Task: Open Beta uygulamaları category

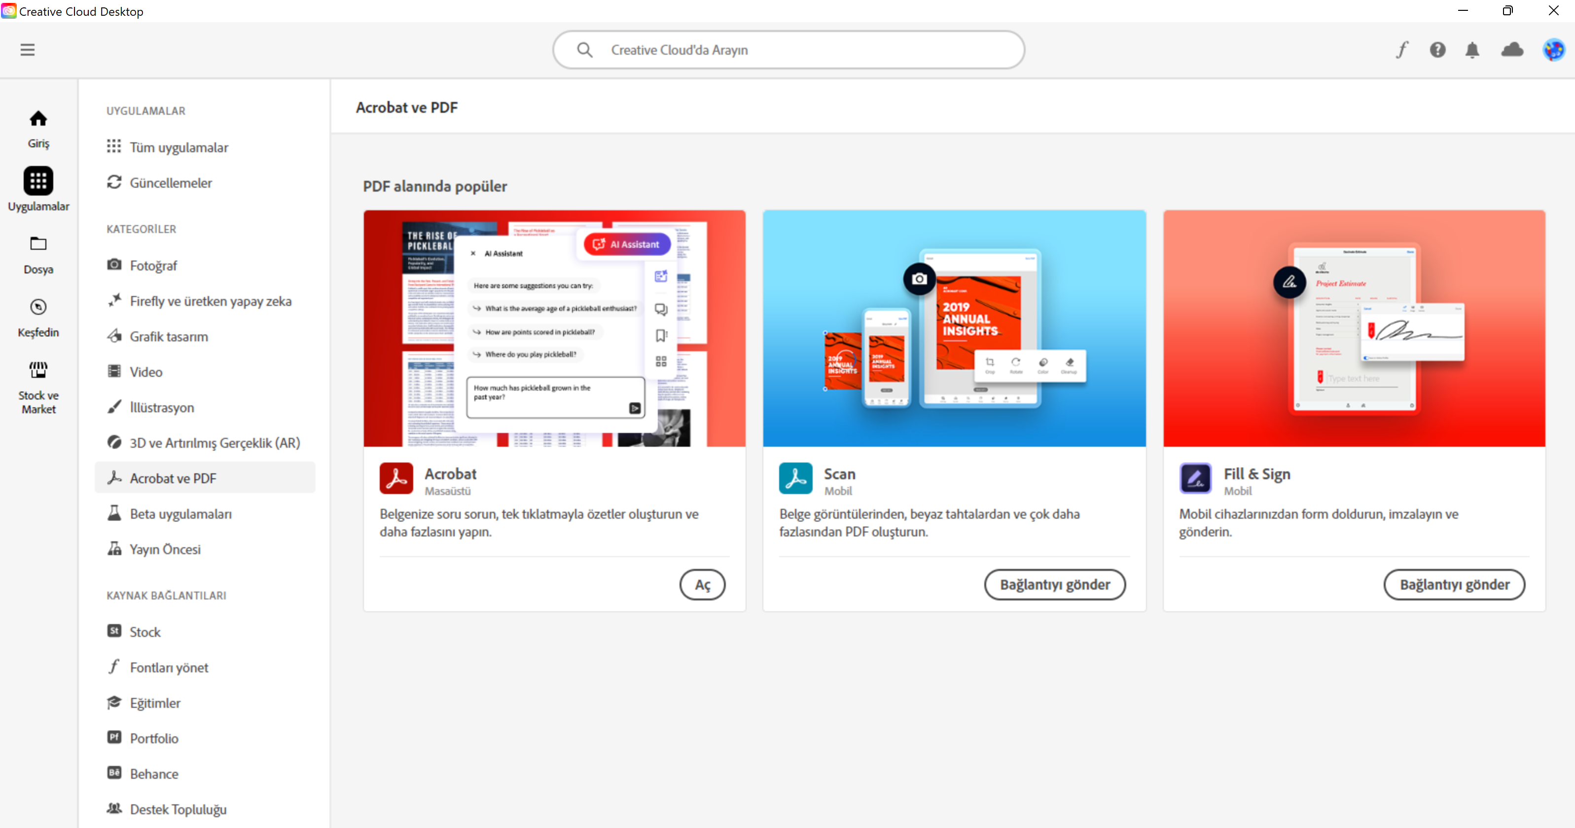Action: (x=180, y=514)
